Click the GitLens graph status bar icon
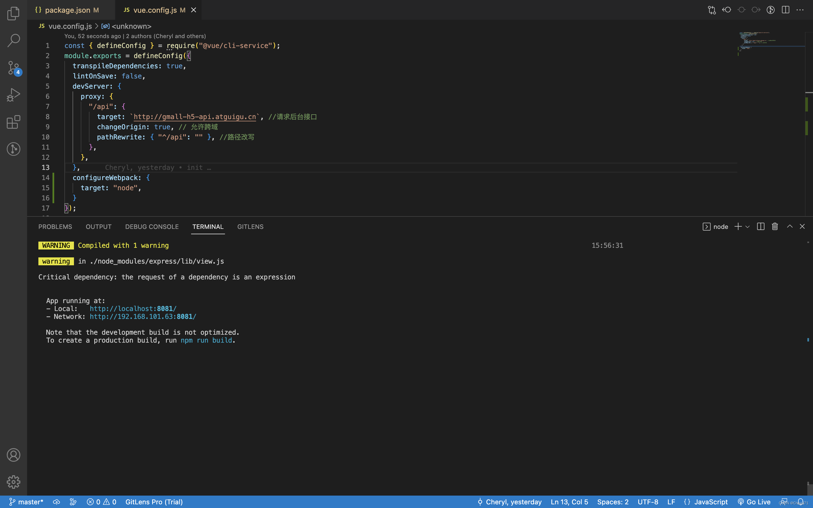The image size is (813, 508). (73, 502)
